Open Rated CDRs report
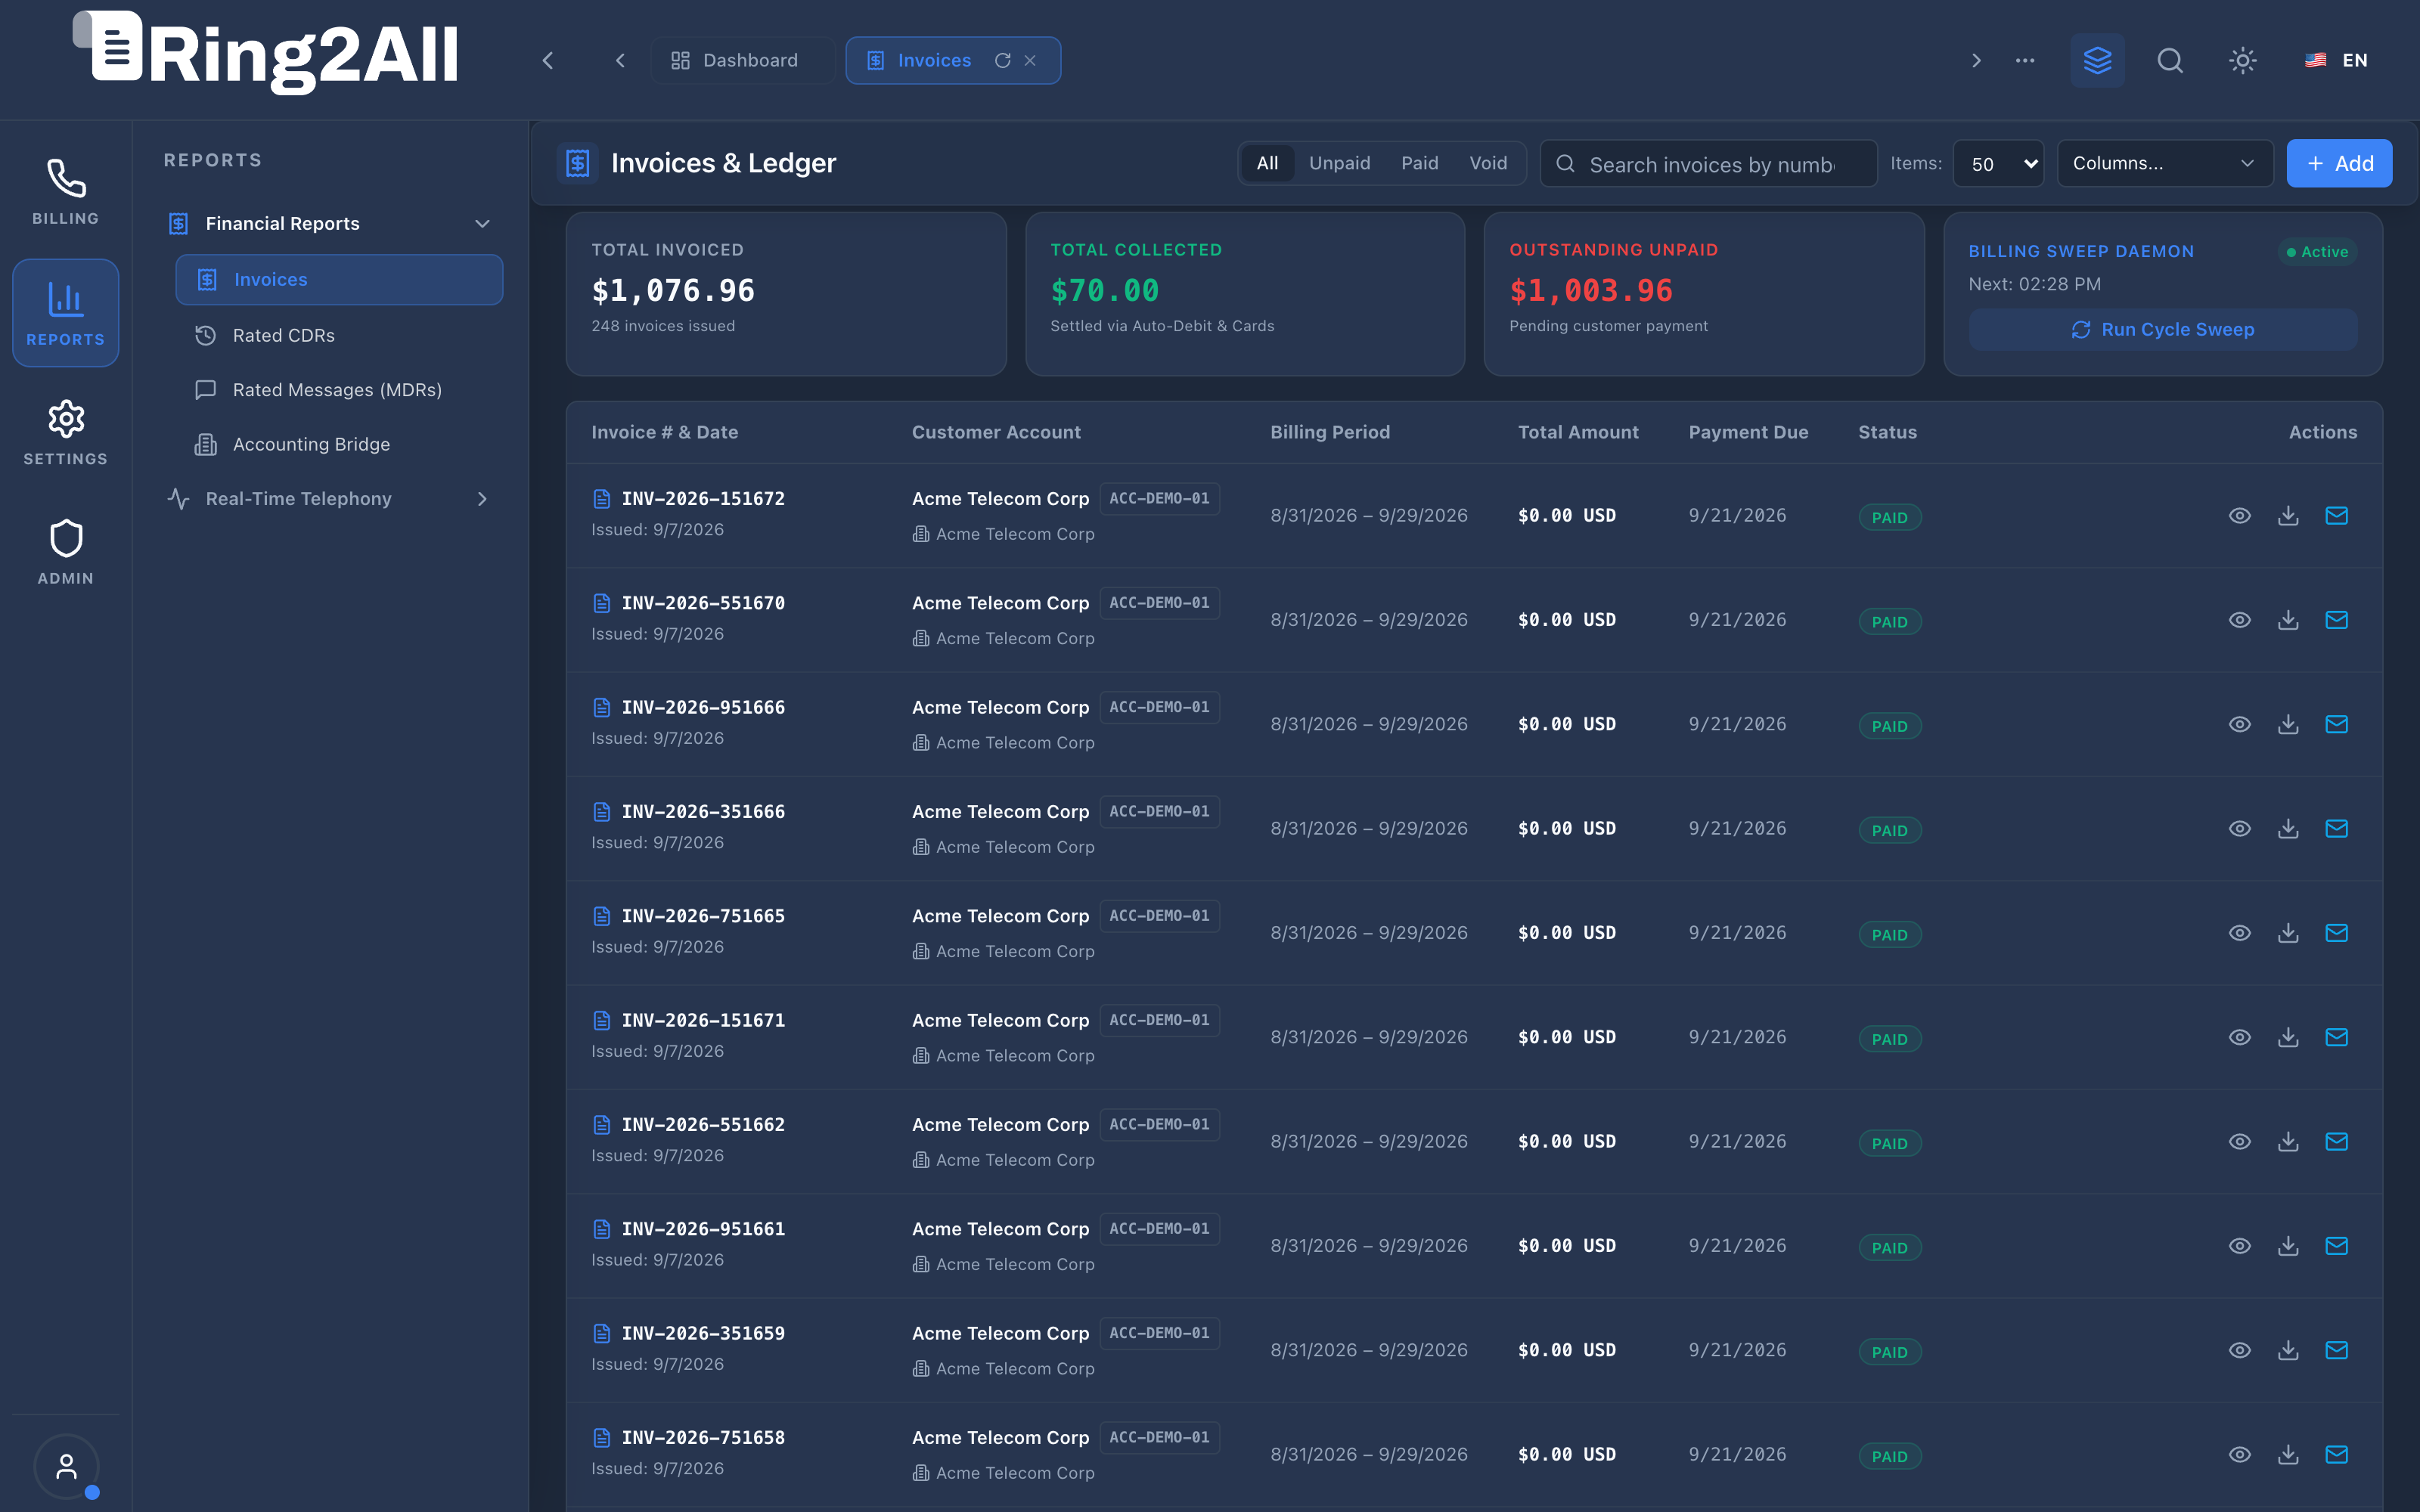The width and height of the screenshot is (2420, 1512). coord(339,335)
